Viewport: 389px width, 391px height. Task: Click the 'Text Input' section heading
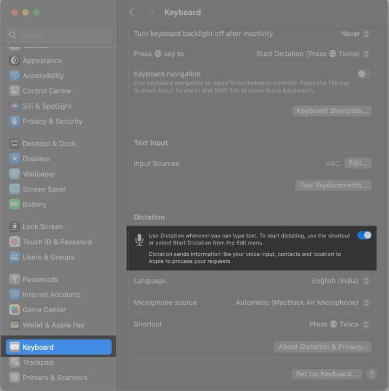pyautogui.click(x=151, y=143)
